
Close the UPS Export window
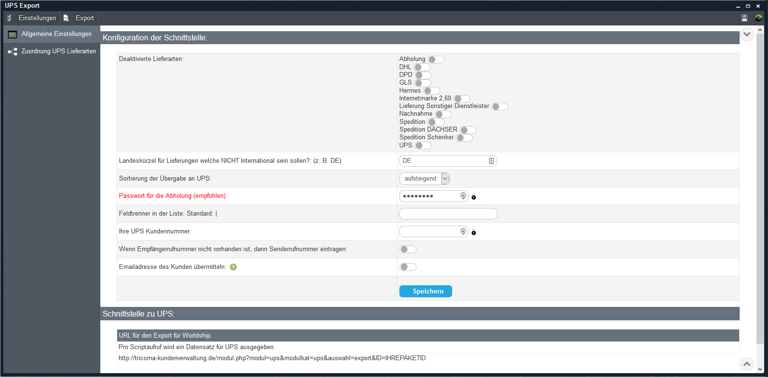[758, 6]
